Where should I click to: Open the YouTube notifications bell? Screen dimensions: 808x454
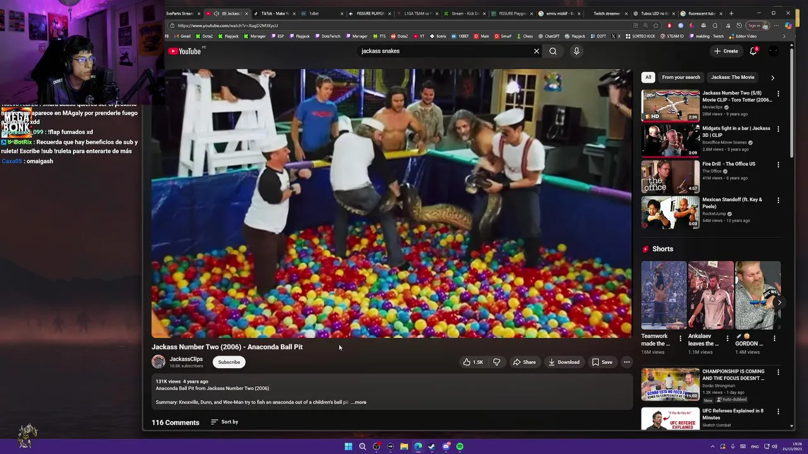[753, 51]
